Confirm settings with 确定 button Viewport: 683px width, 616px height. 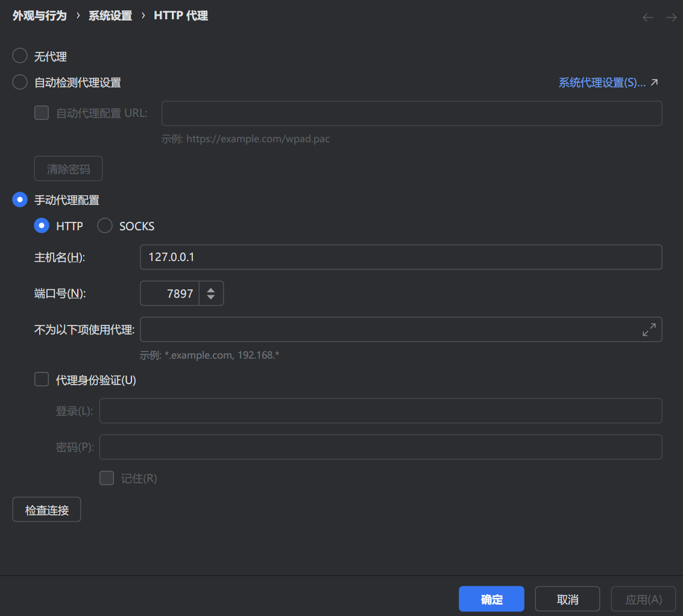[x=491, y=599]
